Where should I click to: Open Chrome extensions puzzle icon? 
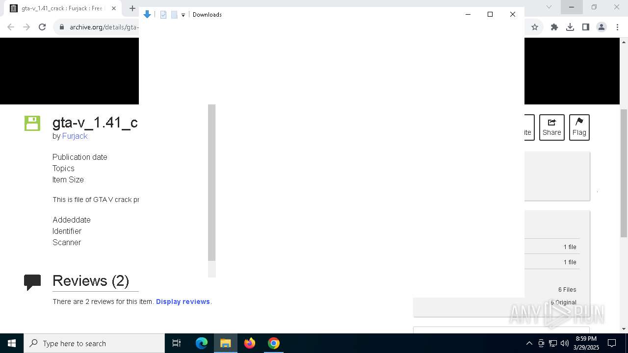click(554, 27)
